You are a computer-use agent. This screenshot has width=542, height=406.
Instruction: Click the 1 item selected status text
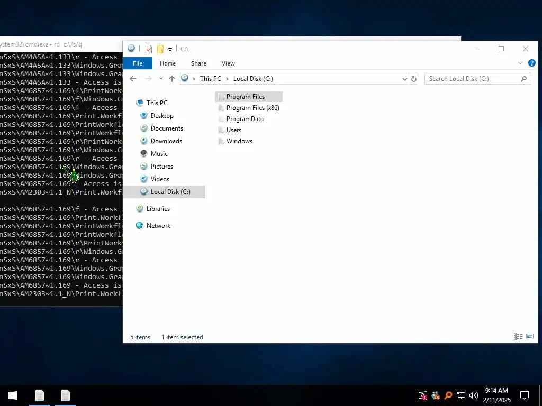[182, 337]
